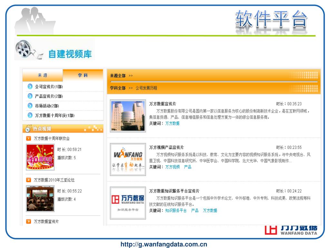Open the WANFANG 万方视频 logo thumbnail
This screenshot has width=330, height=248.
pyautogui.click(x=128, y=160)
